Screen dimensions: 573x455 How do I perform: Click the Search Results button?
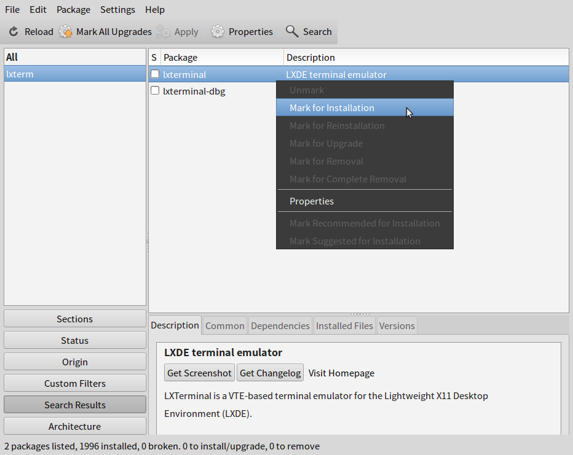[x=75, y=405]
